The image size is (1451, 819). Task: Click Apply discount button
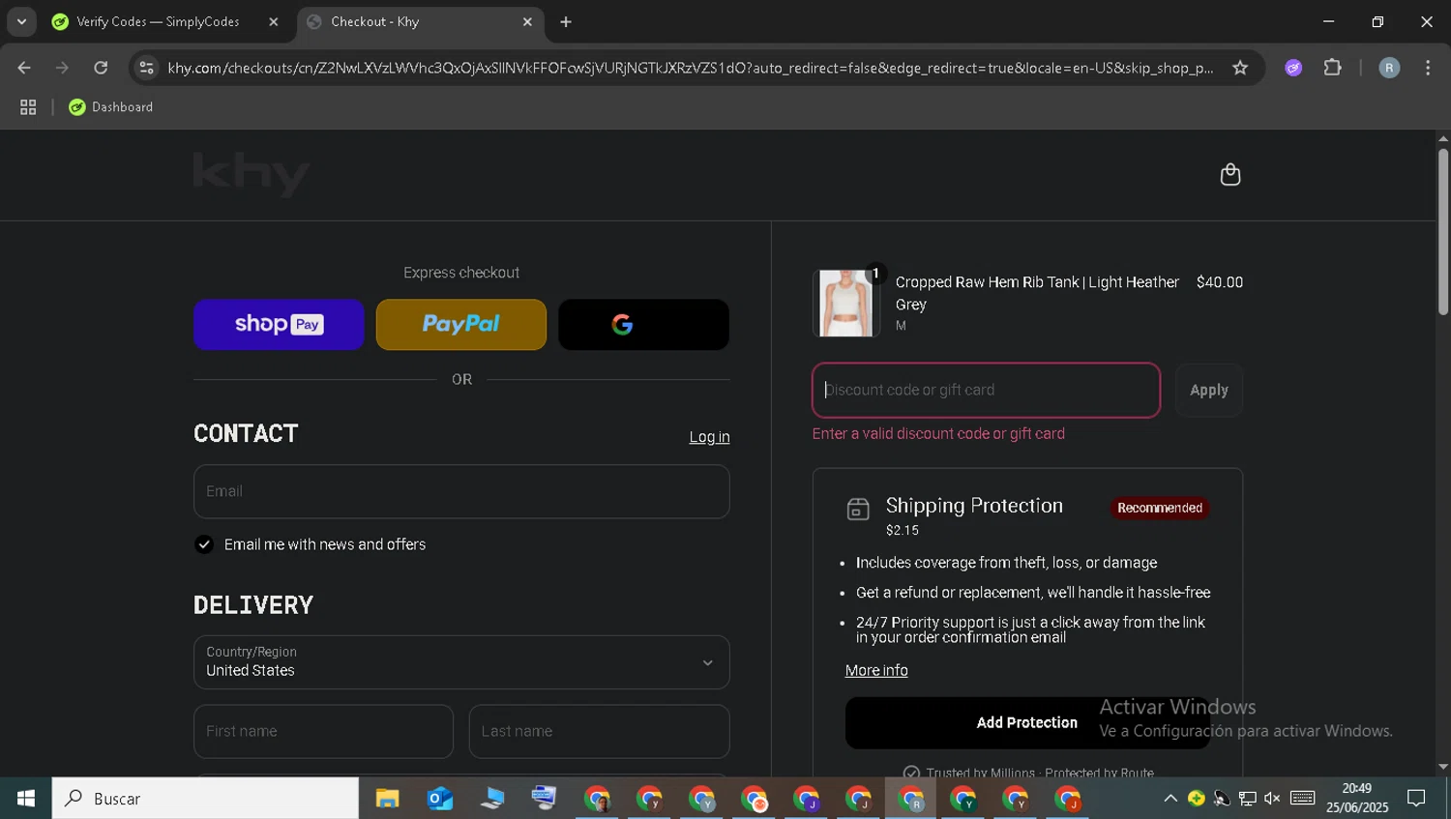pos(1209,390)
